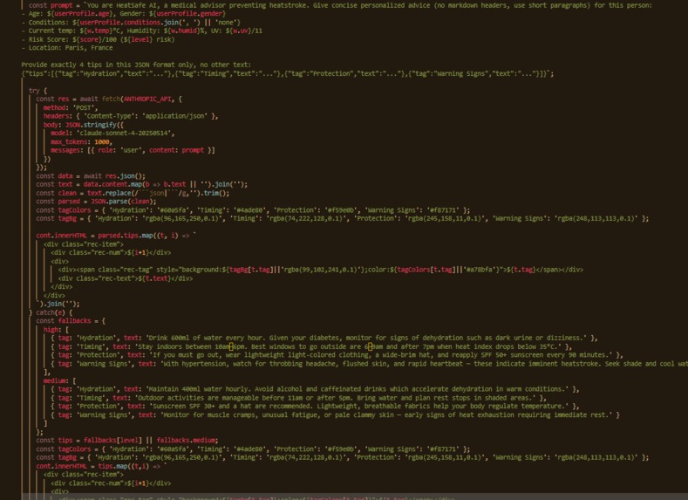Click the 'medium: [' key
The image size is (688, 500).
click(x=59, y=380)
